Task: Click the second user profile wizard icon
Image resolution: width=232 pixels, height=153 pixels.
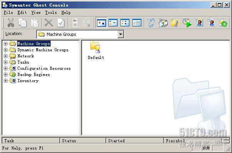Action: pos(211,23)
